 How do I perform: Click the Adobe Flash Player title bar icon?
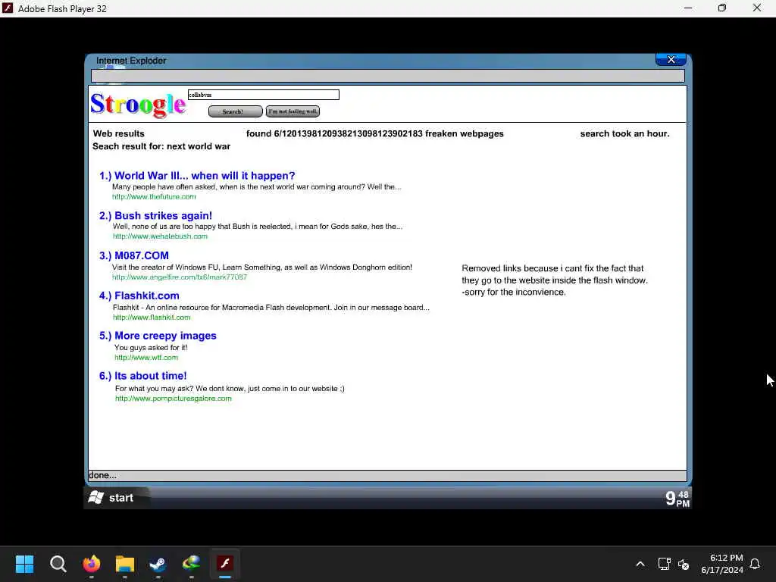(x=8, y=8)
